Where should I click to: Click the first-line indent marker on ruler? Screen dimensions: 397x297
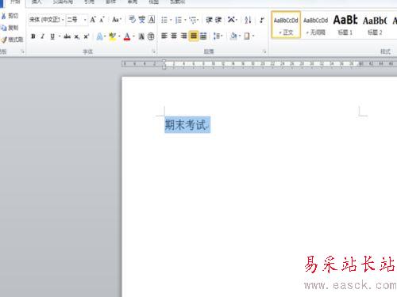pyautogui.click(x=164, y=61)
